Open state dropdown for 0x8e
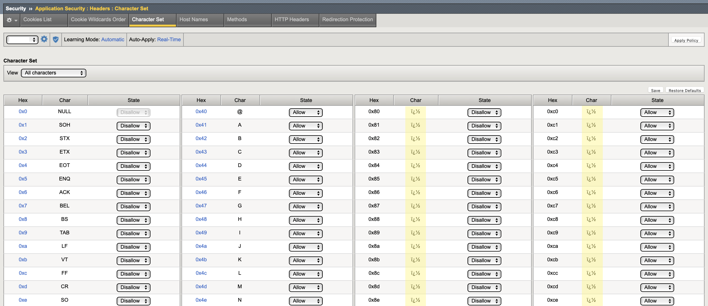708x306 pixels. (484, 301)
